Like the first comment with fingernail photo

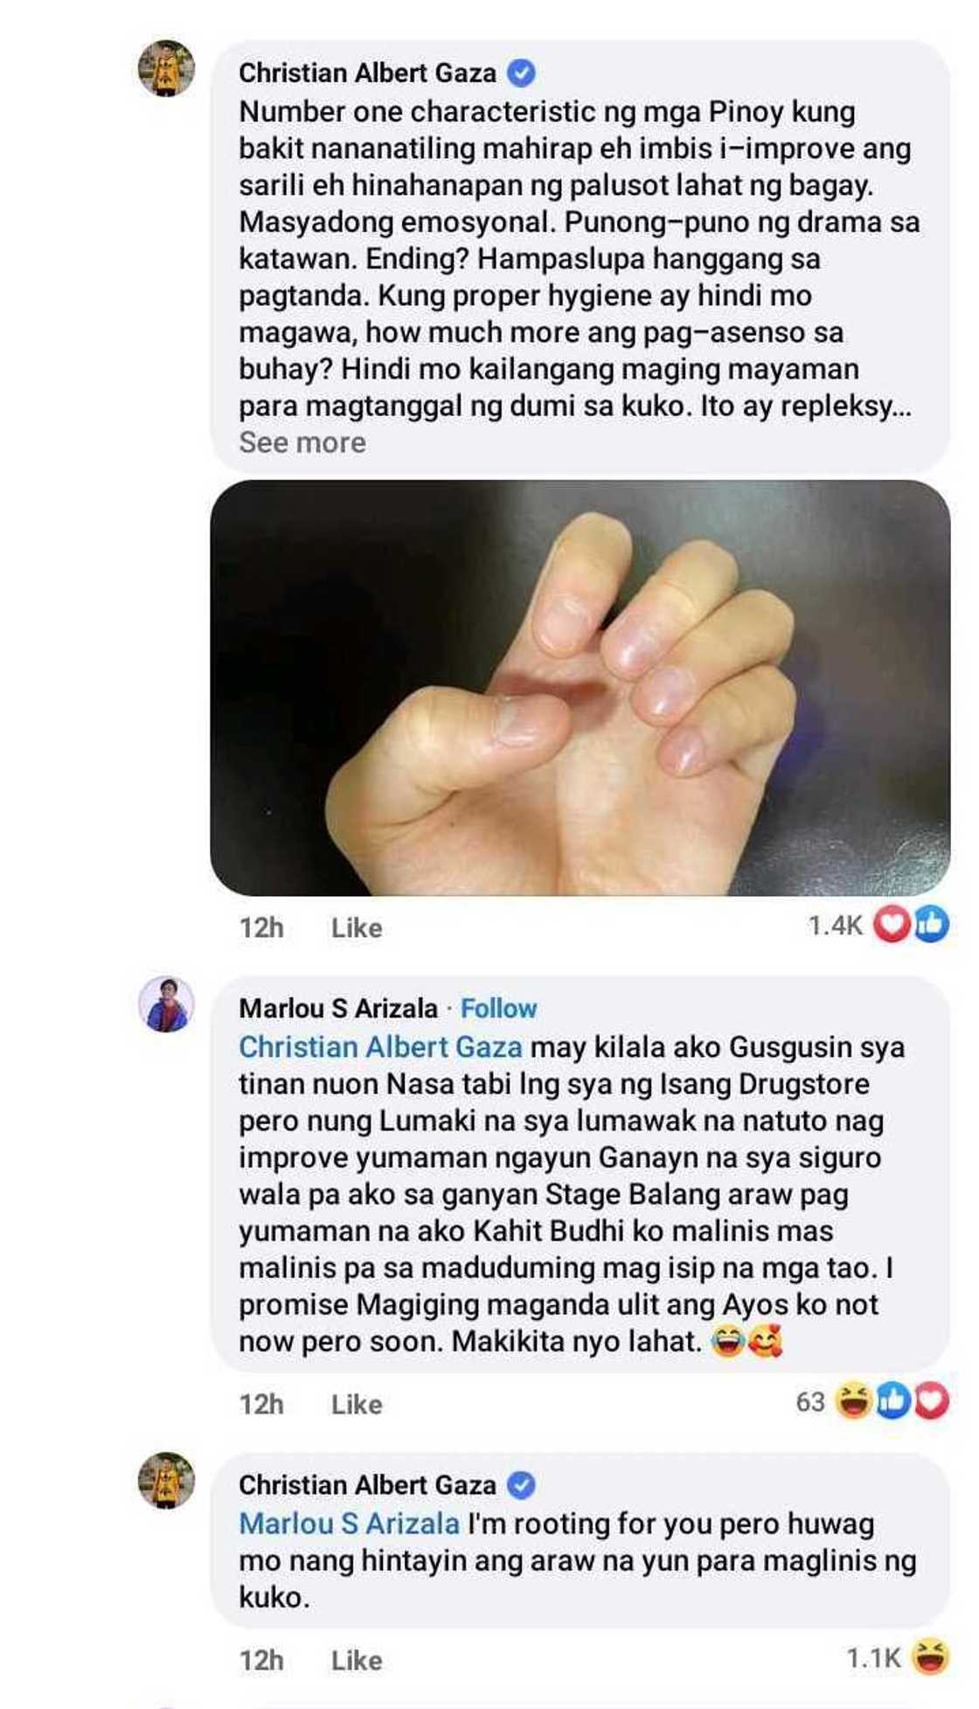pyautogui.click(x=357, y=927)
